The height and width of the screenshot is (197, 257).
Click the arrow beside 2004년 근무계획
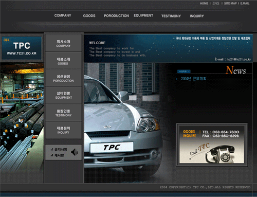coord(176,79)
